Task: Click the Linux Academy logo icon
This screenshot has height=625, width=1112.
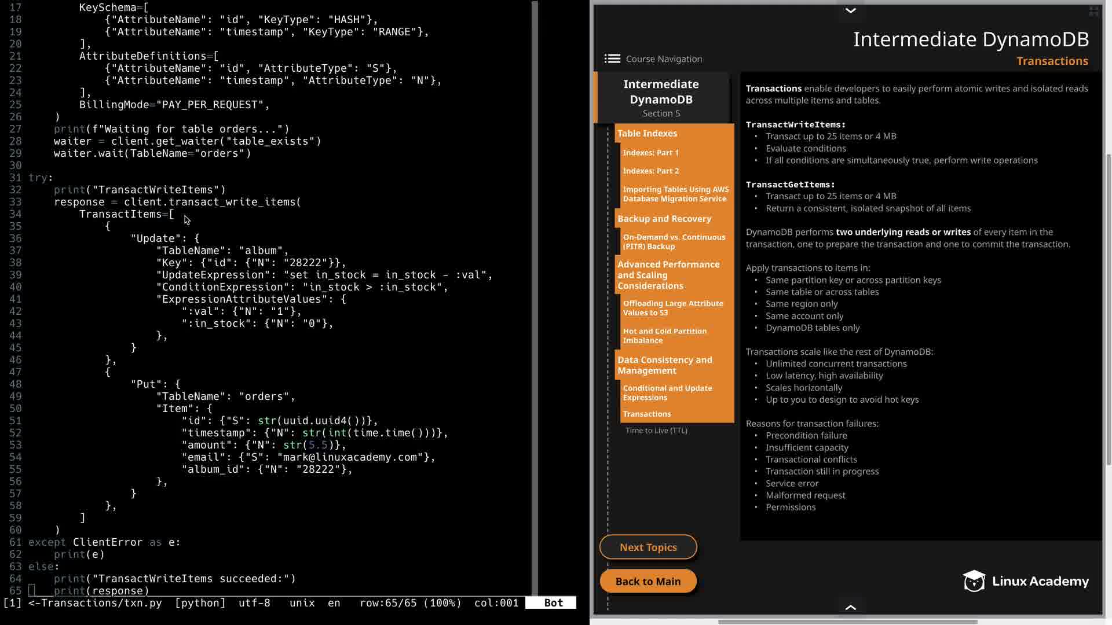Action: pos(974,581)
